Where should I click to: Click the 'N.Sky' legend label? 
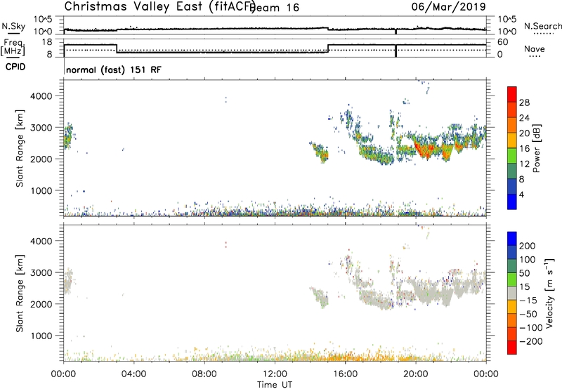13,26
